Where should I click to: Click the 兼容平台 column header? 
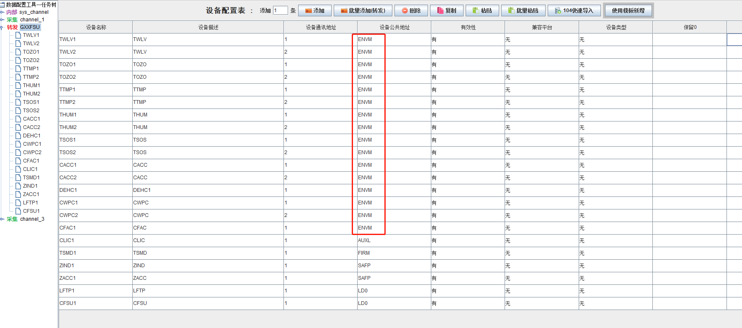click(542, 27)
